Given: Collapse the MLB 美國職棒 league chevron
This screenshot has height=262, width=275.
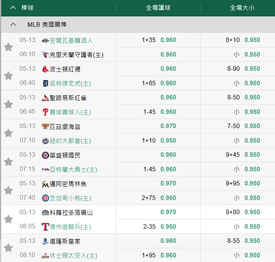Looking at the screenshot, I should pyautogui.click(x=13, y=24).
